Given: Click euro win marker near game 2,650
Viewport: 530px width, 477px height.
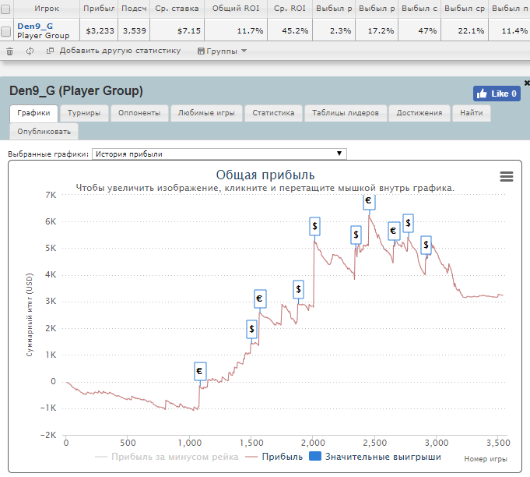Looking at the screenshot, I should [394, 231].
